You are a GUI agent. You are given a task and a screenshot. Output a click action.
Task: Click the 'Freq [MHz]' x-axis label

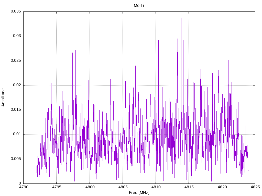click(139, 193)
